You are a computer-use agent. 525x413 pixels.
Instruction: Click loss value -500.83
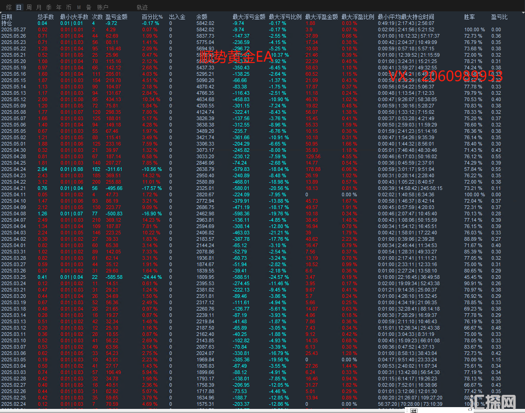[x=114, y=214]
